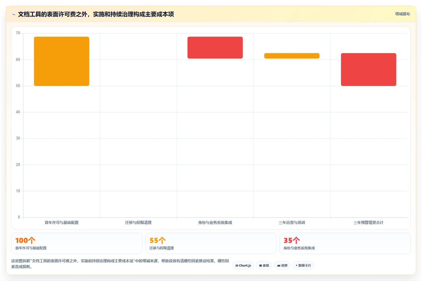
Task: Click the red 35个 value
Action: pos(292,240)
